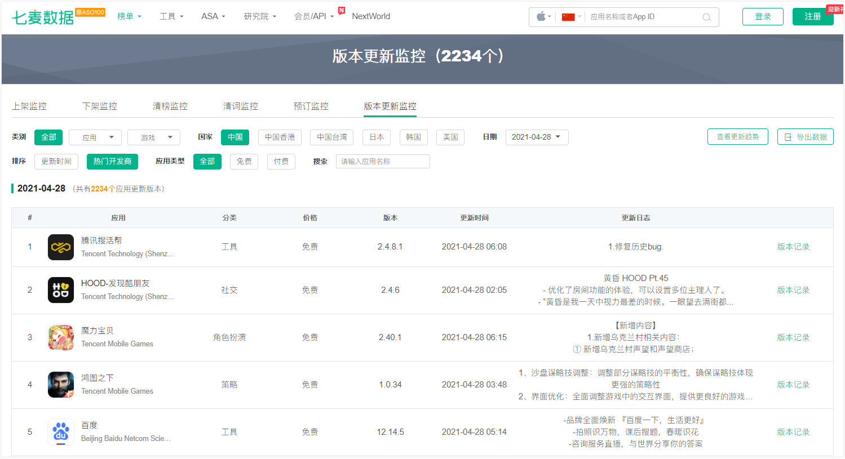Expand the 研究院 nav menu

[260, 16]
